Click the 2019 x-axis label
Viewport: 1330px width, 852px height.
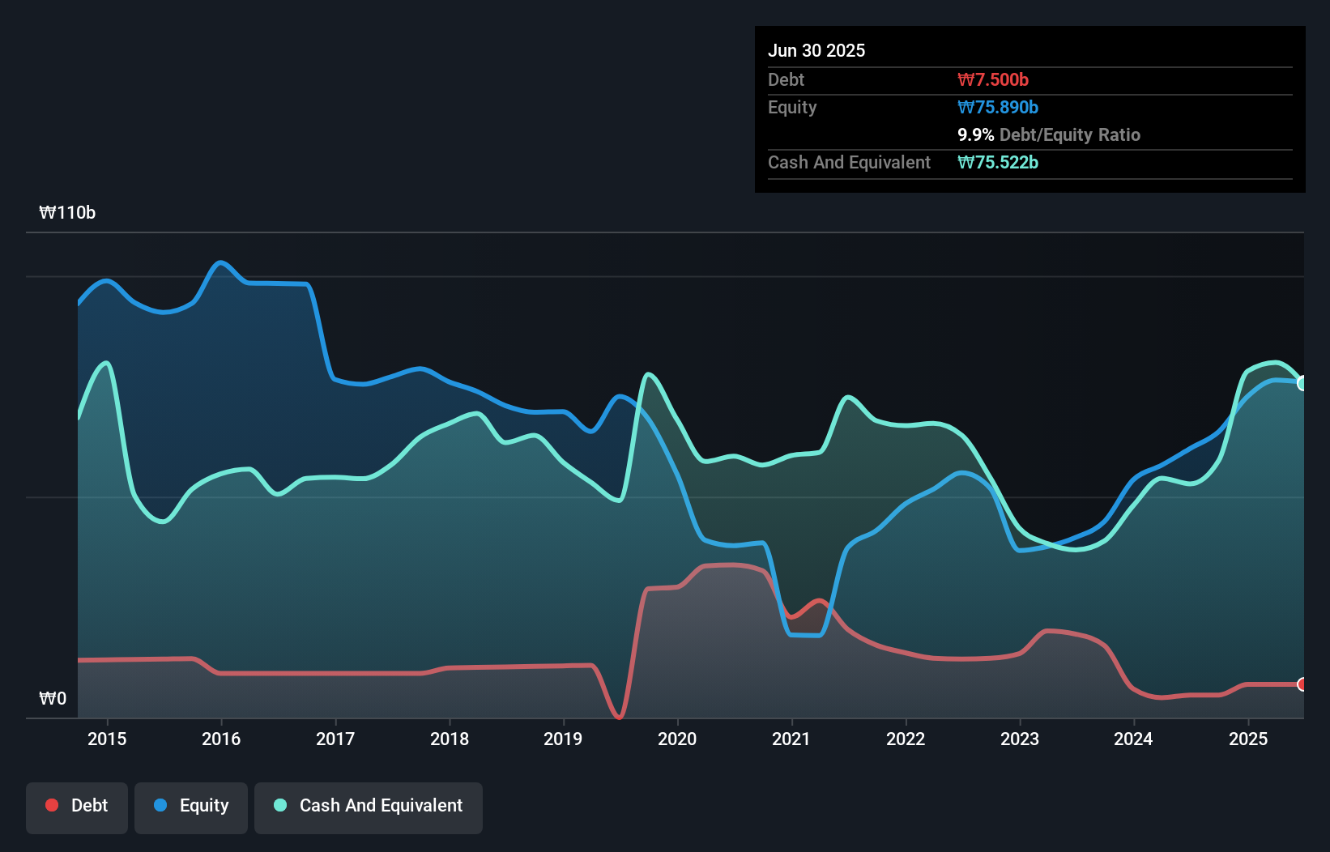pyautogui.click(x=563, y=739)
